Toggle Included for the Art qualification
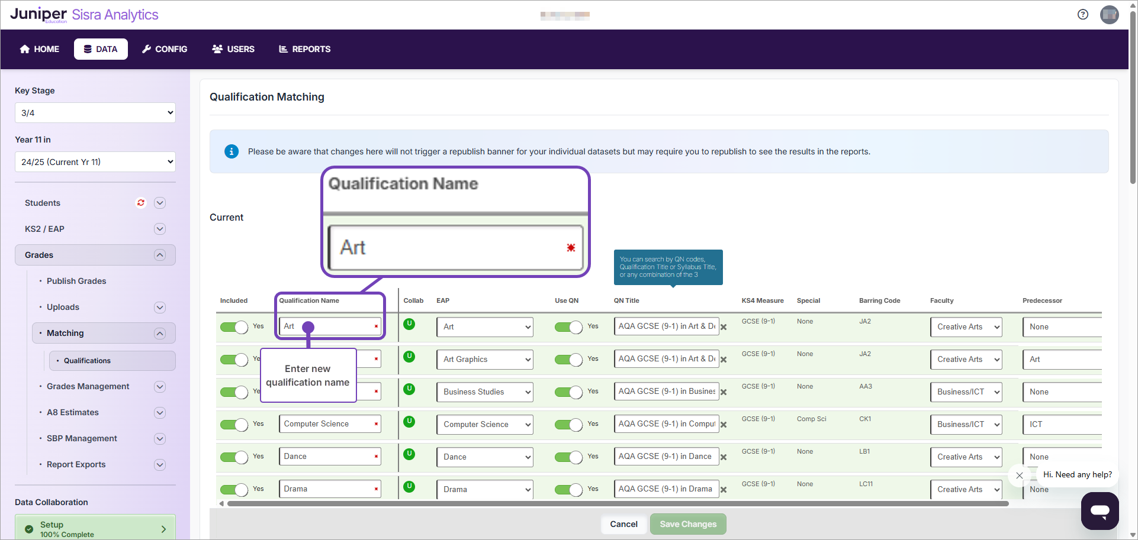This screenshot has width=1138, height=540. (234, 327)
